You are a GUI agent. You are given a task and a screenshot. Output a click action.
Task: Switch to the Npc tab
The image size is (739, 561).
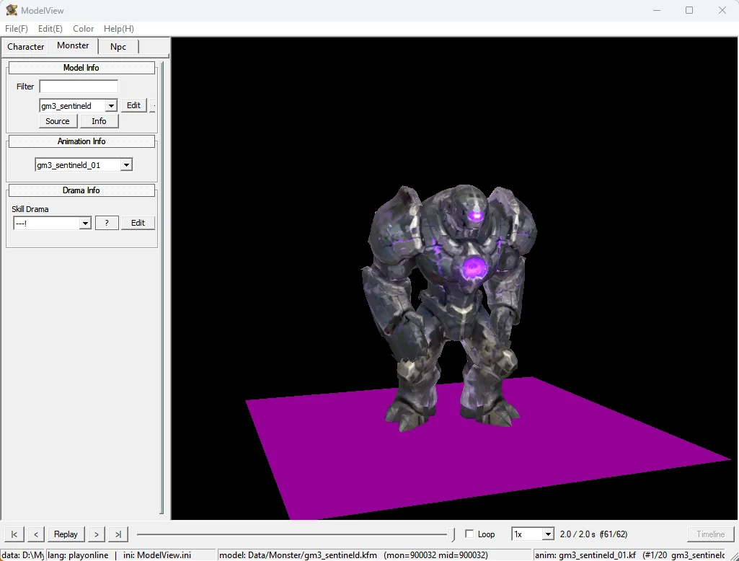tap(118, 47)
